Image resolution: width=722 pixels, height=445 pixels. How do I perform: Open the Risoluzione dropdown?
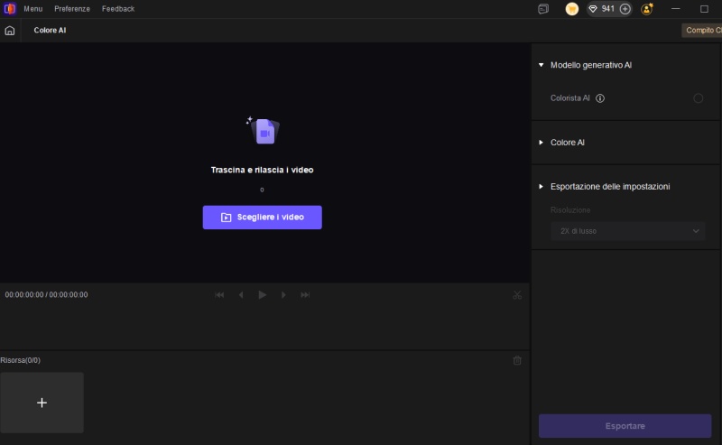coord(628,231)
